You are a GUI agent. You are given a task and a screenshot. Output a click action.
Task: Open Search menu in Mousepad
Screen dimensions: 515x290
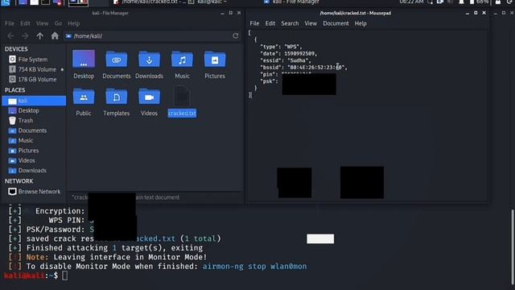click(x=290, y=23)
